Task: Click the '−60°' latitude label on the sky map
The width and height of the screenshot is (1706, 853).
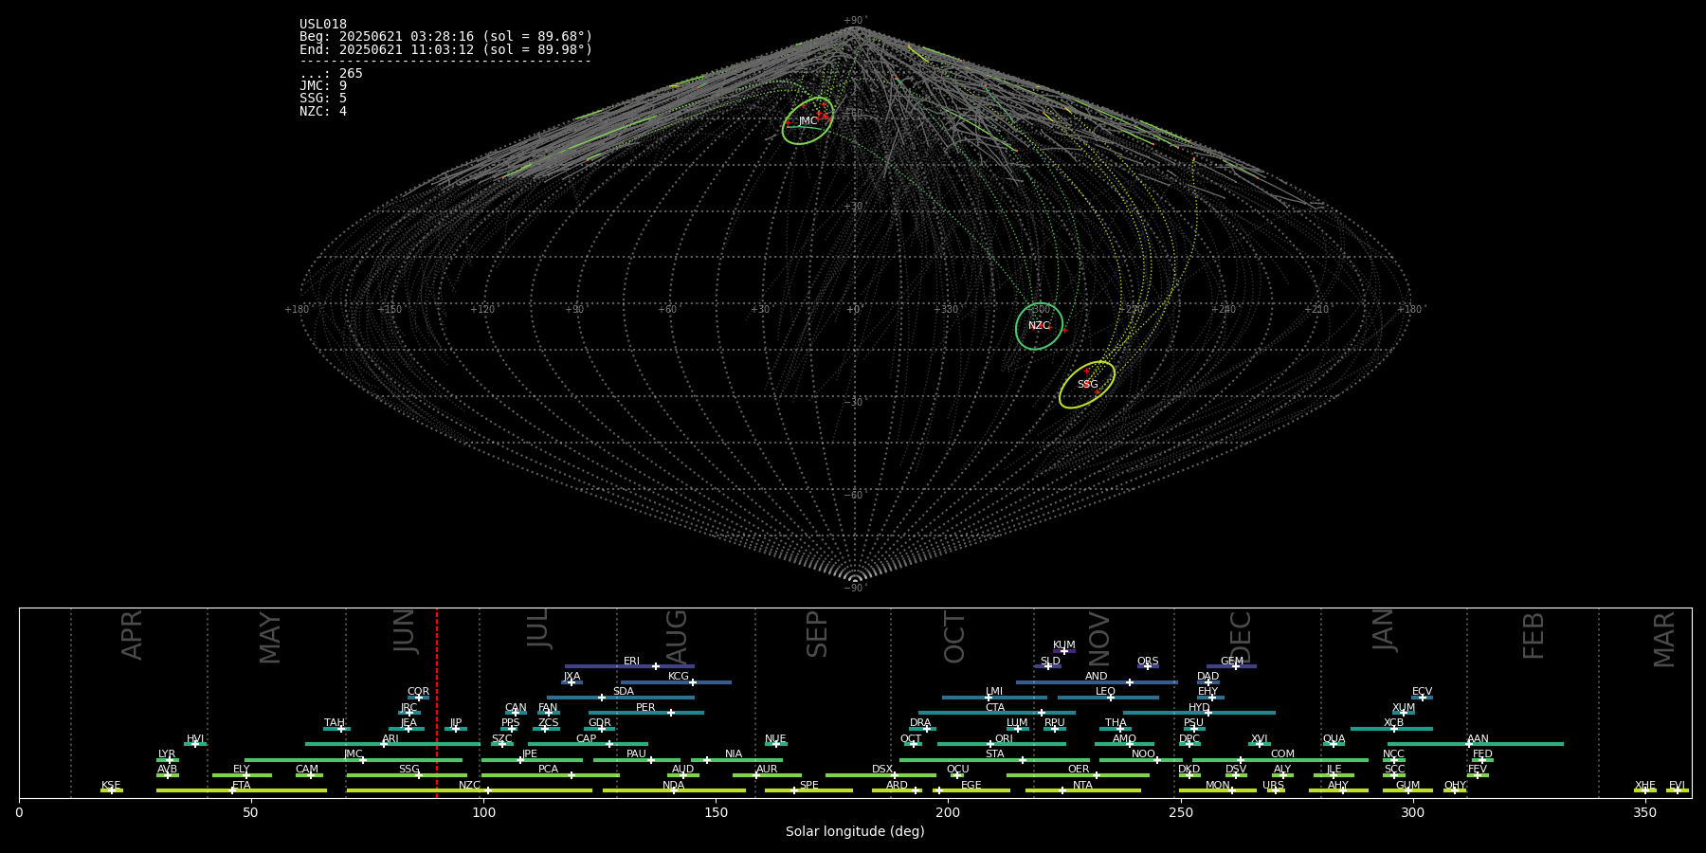Action: coord(854,495)
